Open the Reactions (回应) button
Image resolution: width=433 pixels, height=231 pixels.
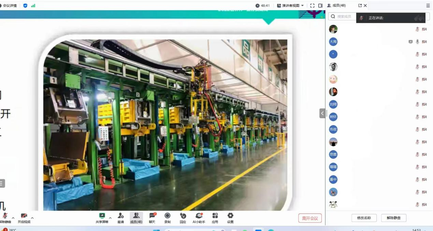183,218
